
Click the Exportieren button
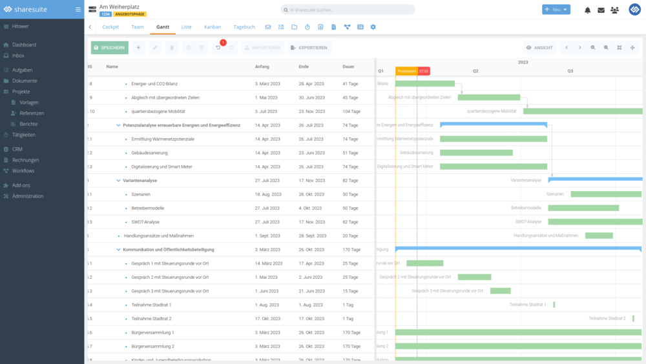coord(309,48)
